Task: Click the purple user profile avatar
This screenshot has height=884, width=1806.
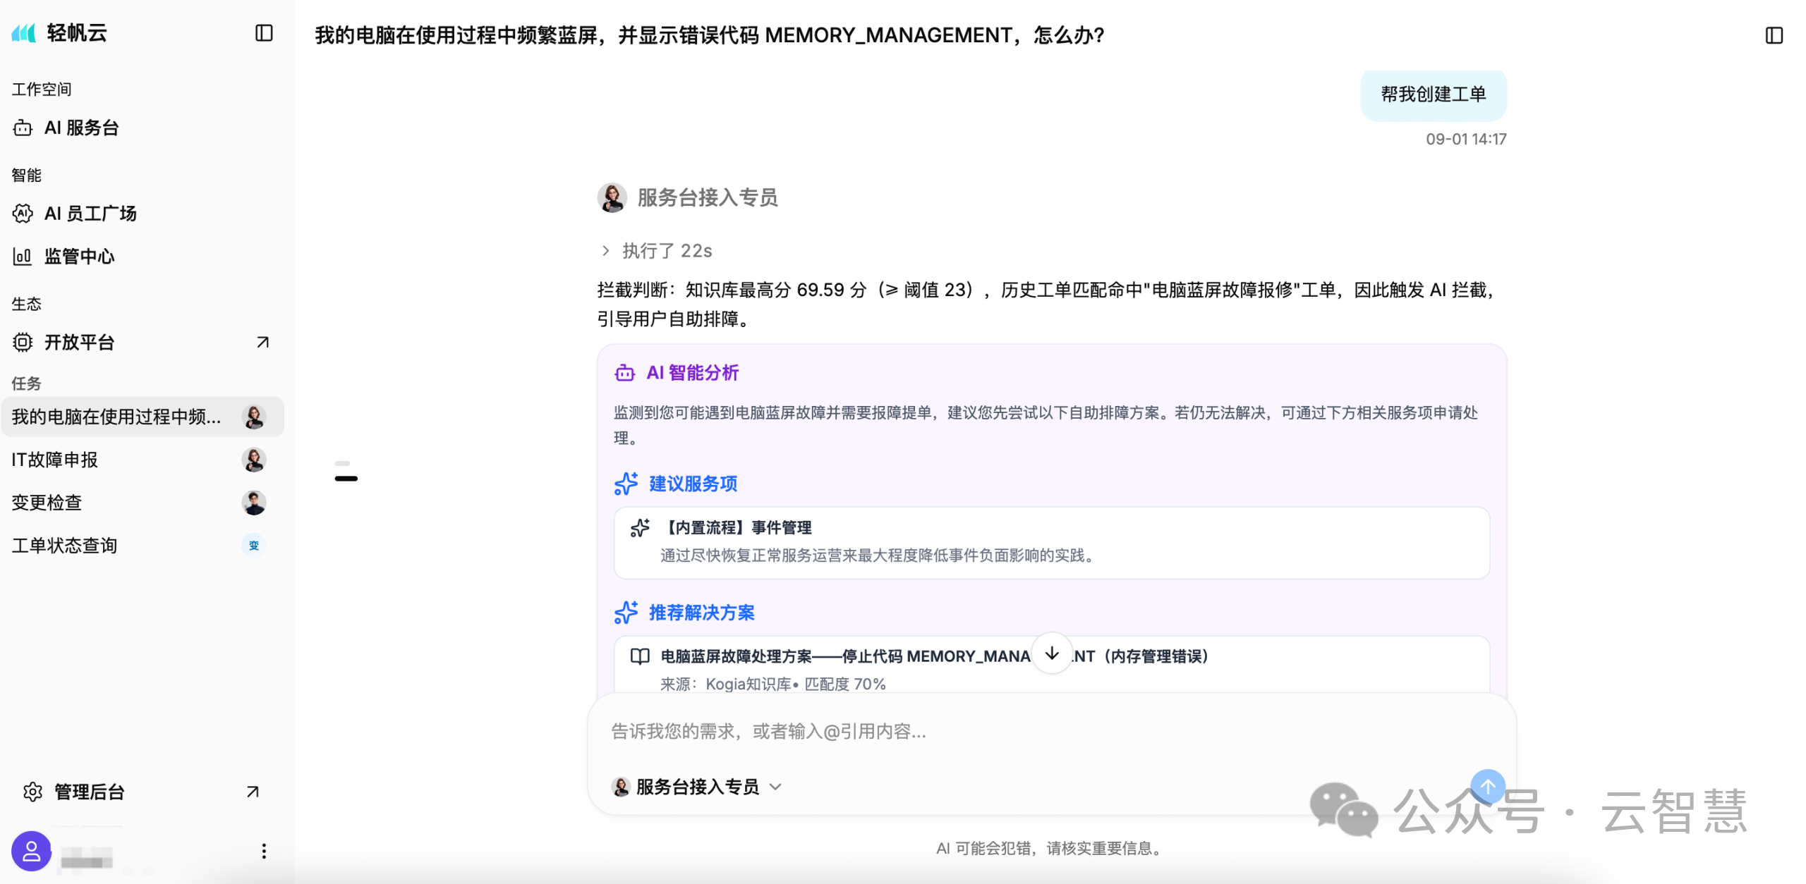Action: pyautogui.click(x=31, y=852)
